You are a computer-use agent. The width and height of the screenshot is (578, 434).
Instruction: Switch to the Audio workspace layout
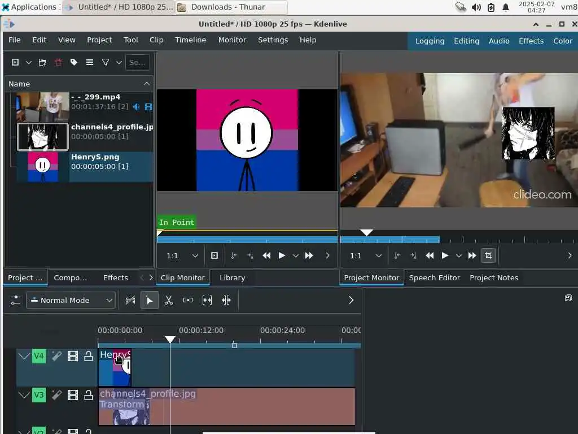[x=499, y=41]
